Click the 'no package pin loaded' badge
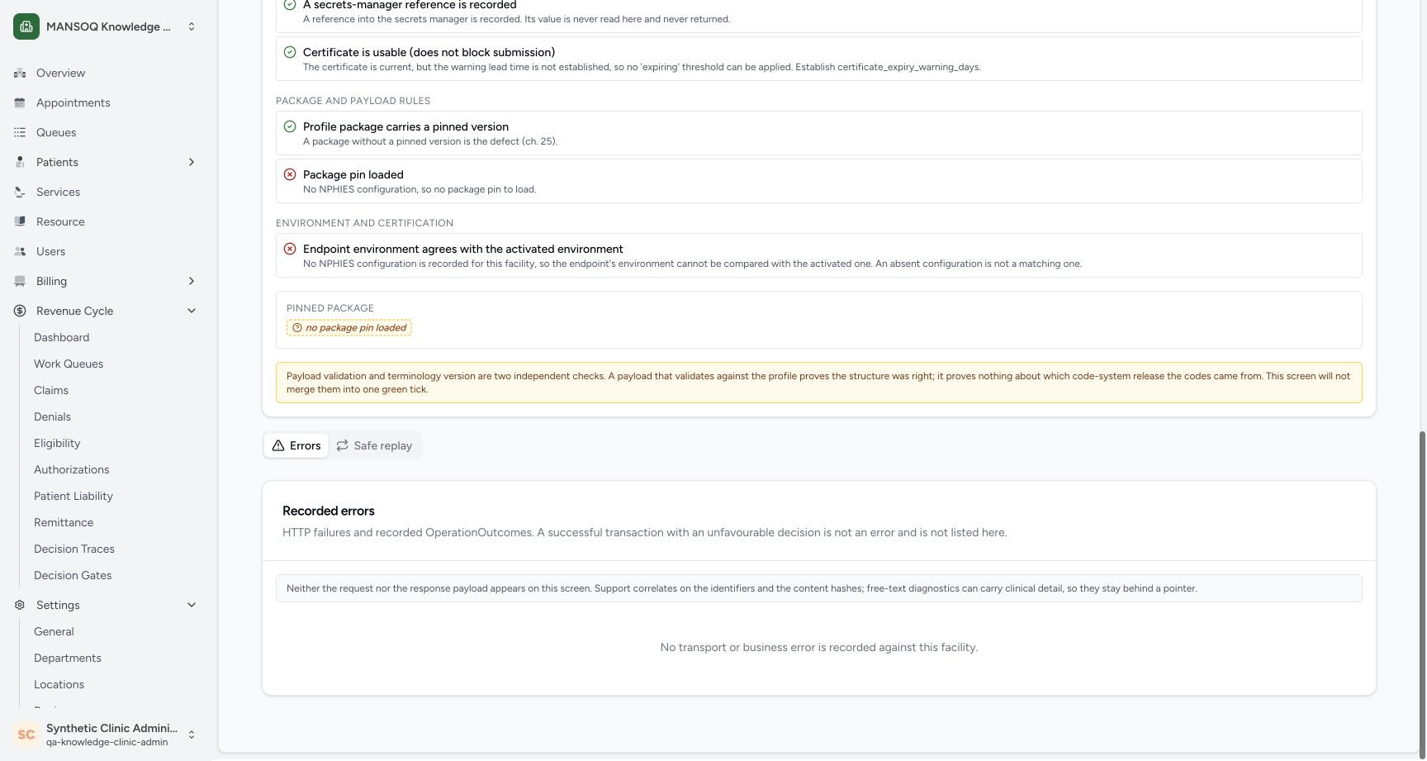 [348, 328]
